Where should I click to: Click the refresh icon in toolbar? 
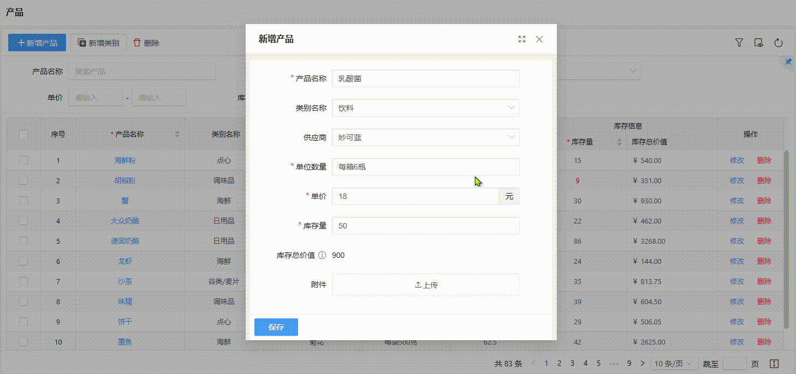tap(779, 43)
